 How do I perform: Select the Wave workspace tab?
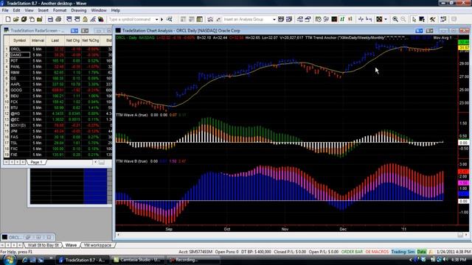[x=71, y=245]
